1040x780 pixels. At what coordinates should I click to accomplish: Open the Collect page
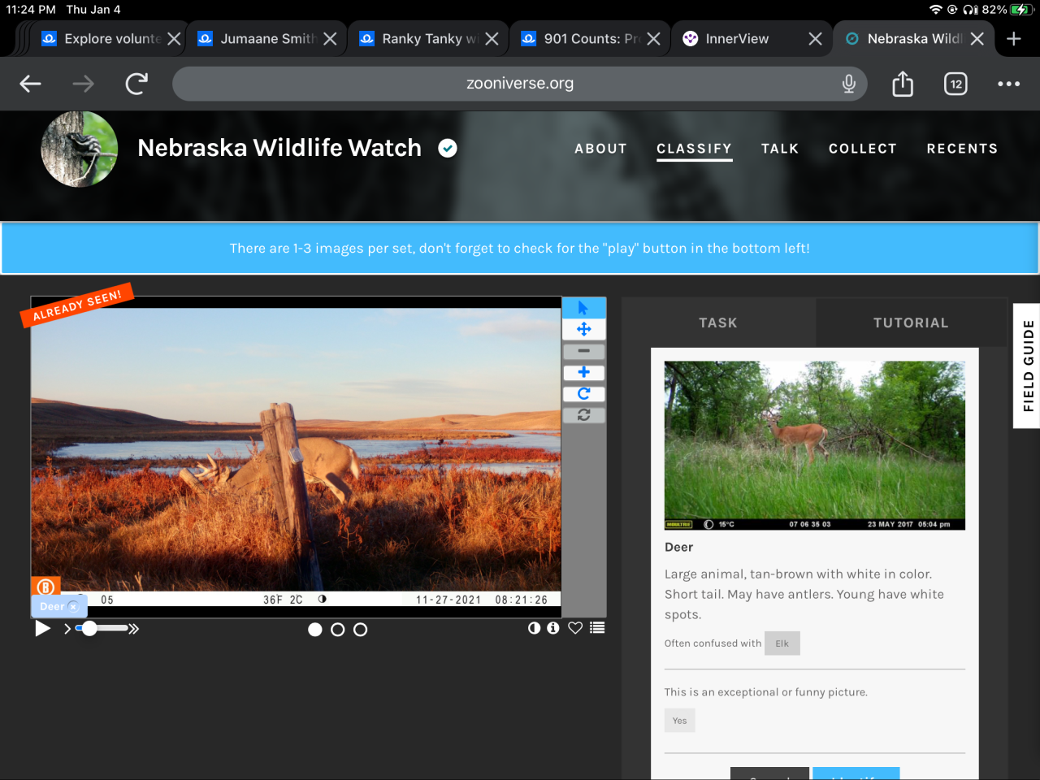(863, 149)
